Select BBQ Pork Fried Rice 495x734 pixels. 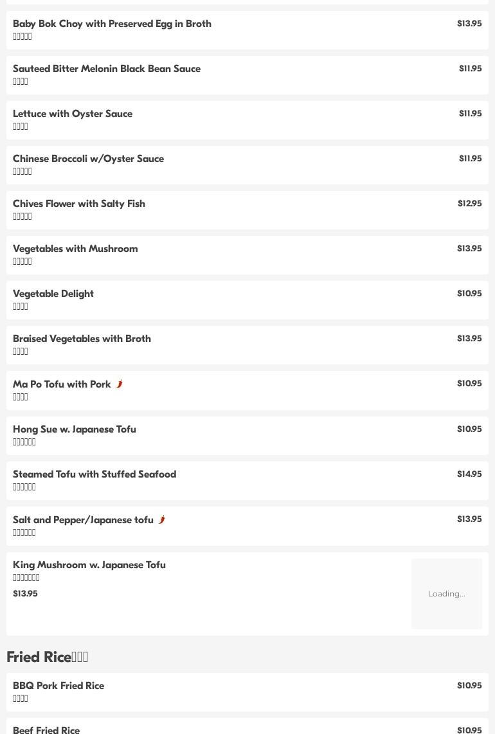coord(59,686)
